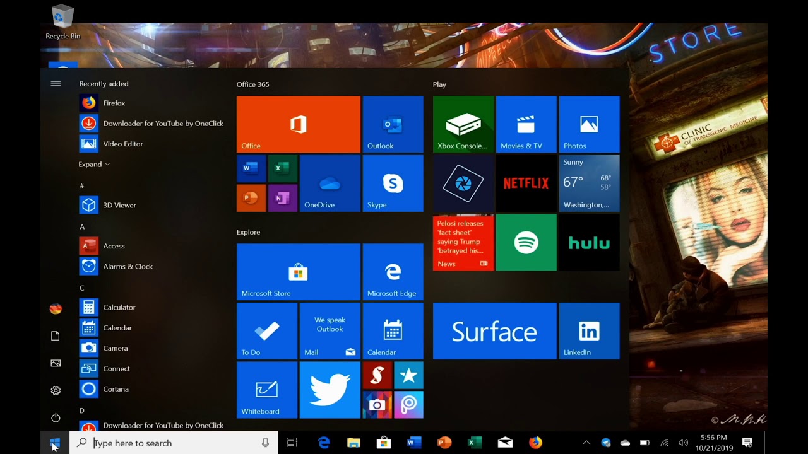The width and height of the screenshot is (808, 454).
Task: Expand the Recently added list
Action: 94,164
